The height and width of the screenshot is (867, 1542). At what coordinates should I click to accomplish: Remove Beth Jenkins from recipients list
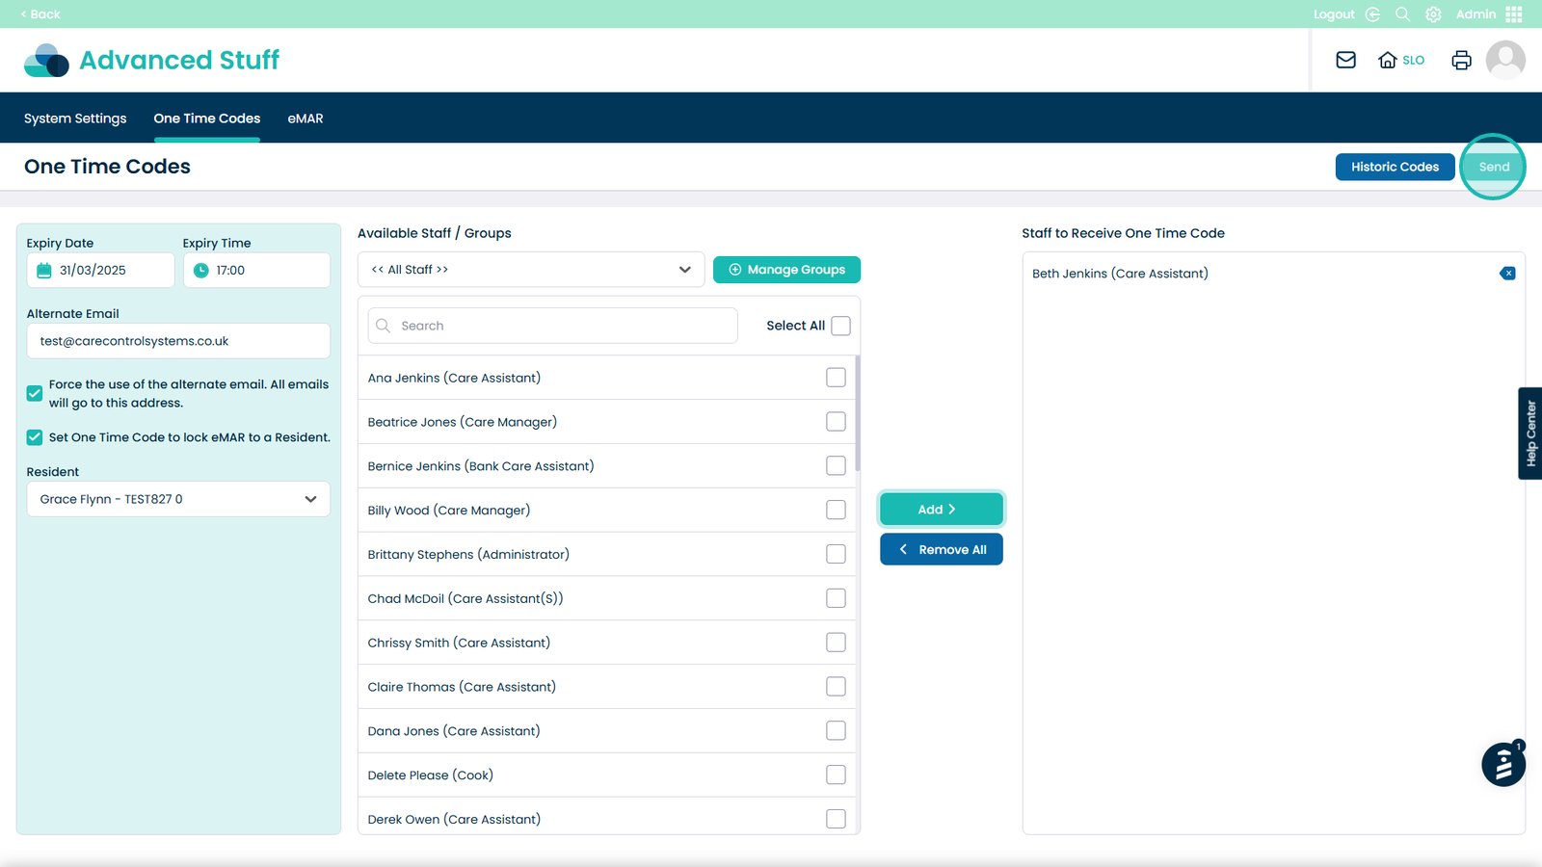(x=1507, y=274)
